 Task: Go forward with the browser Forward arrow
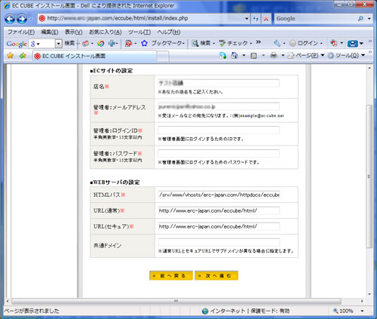coord(22,19)
